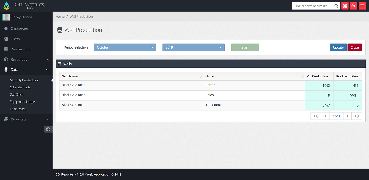Open the hamburger menu icon at top right
Screen dimensions: 369x180
(362, 6)
